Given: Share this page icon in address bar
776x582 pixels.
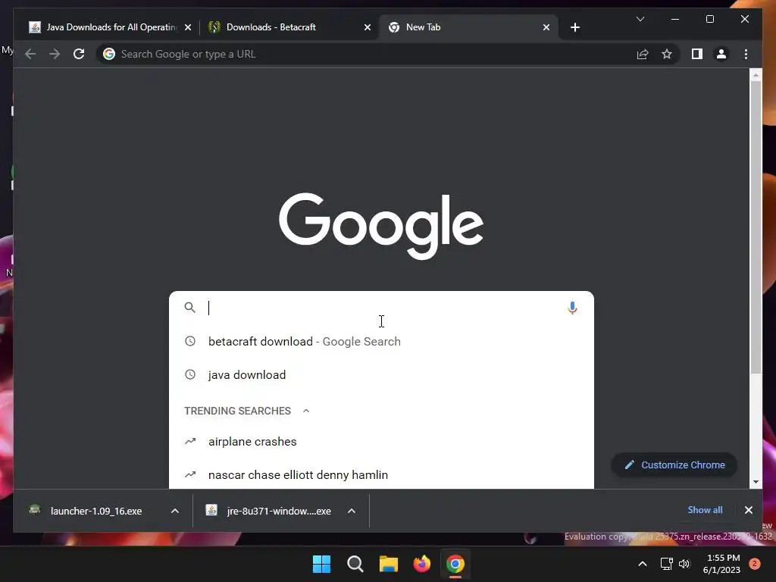Looking at the screenshot, I should click(x=643, y=54).
